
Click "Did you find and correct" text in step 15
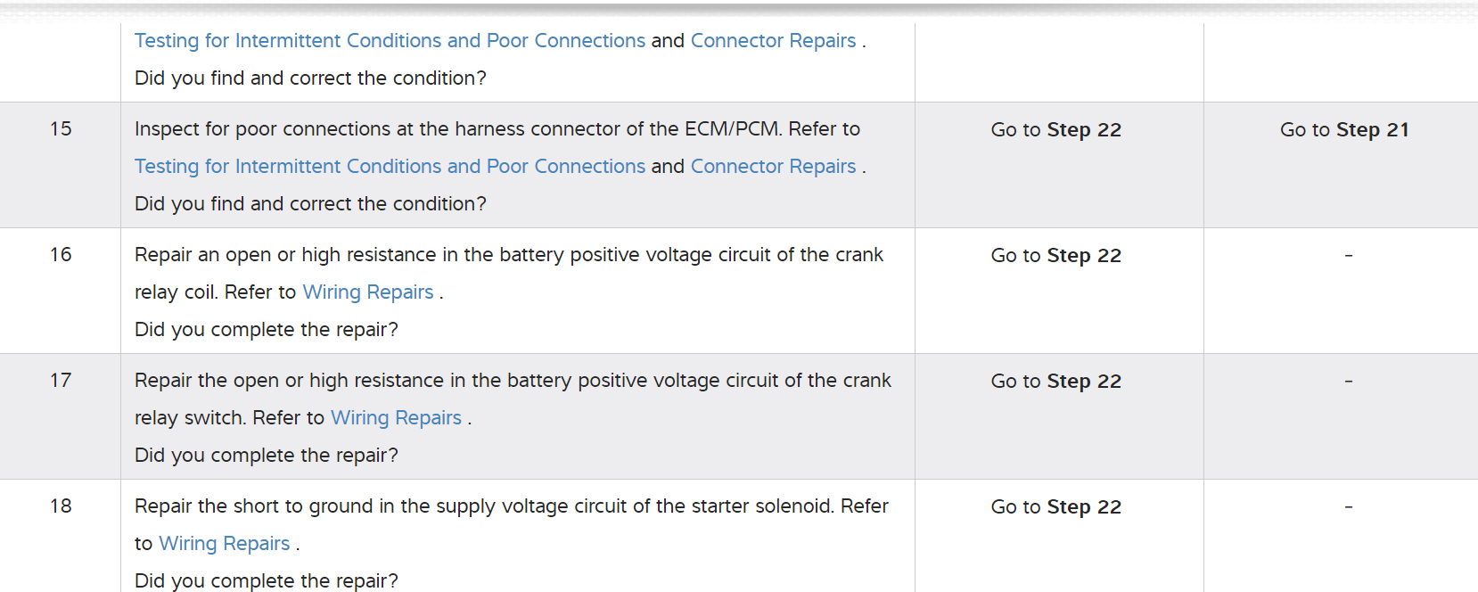coord(310,204)
